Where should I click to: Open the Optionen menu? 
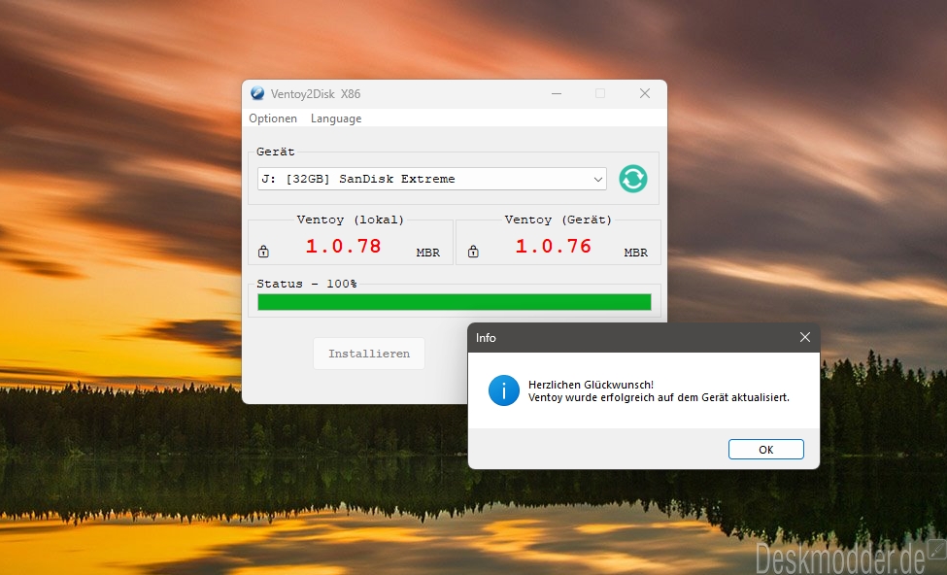(273, 118)
